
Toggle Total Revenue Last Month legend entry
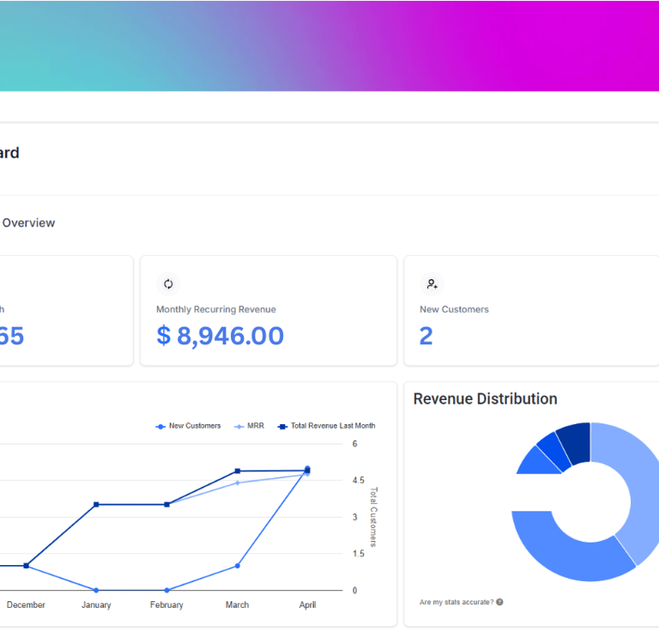[x=326, y=426]
